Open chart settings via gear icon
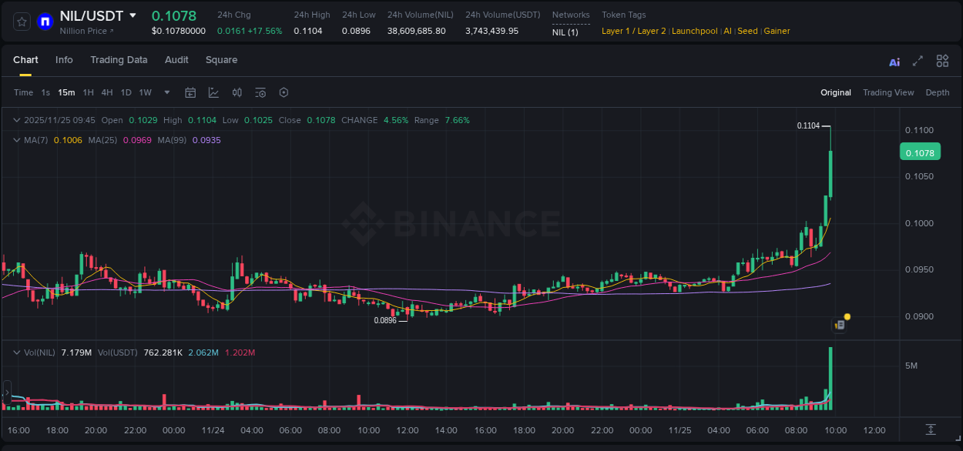963x451 pixels. (x=284, y=92)
